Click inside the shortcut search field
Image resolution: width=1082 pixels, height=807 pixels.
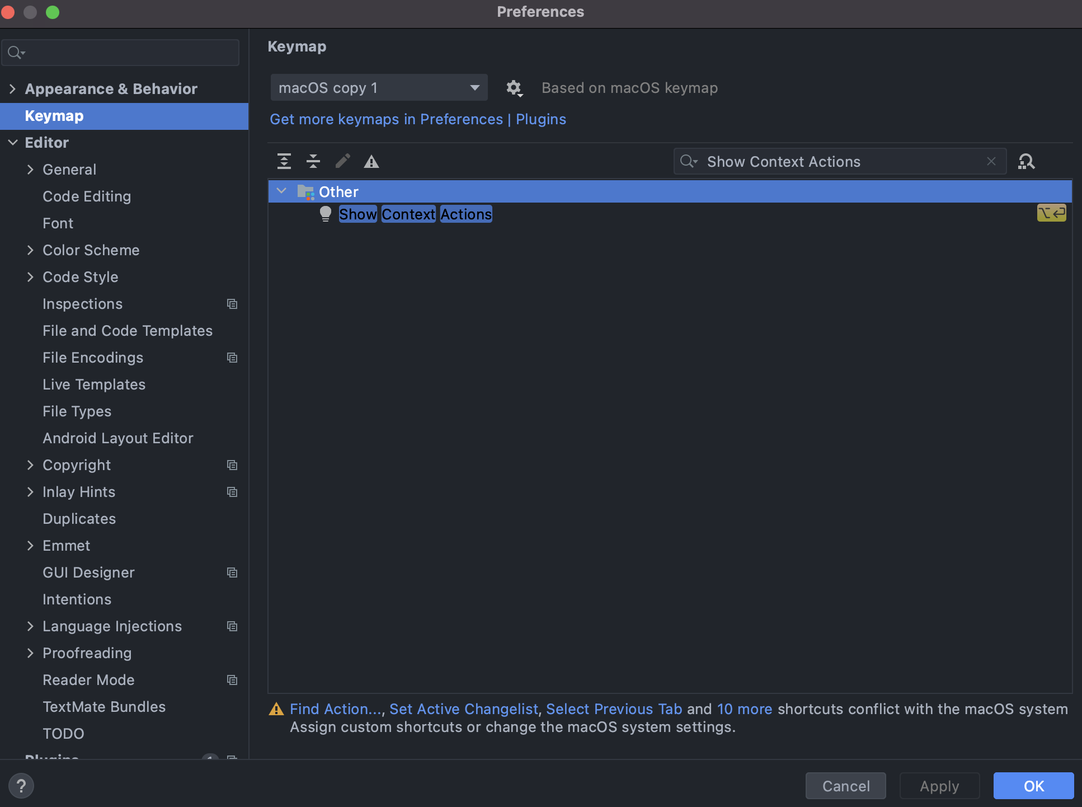point(811,161)
